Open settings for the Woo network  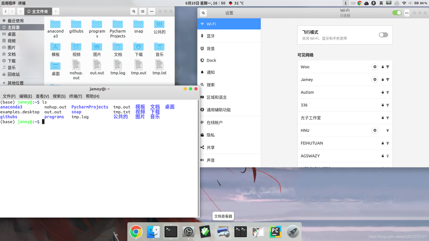click(375, 67)
